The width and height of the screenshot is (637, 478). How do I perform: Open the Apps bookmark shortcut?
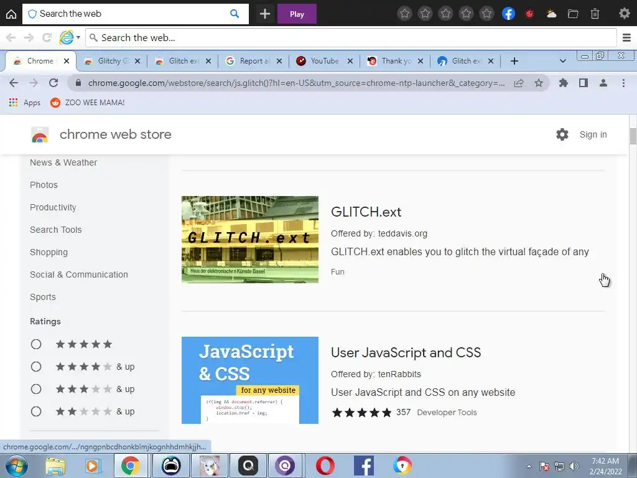point(24,103)
